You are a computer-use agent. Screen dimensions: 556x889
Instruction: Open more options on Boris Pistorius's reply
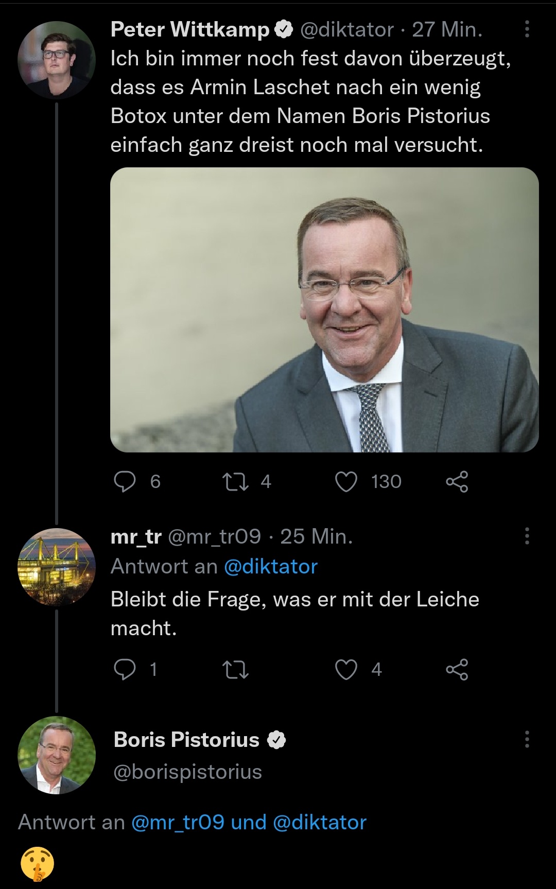tap(527, 739)
